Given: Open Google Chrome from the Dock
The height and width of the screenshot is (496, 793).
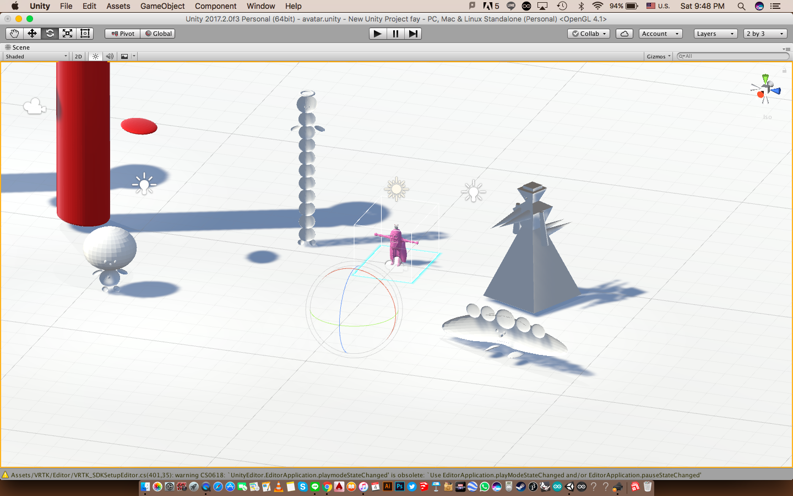Looking at the screenshot, I should click(x=327, y=487).
